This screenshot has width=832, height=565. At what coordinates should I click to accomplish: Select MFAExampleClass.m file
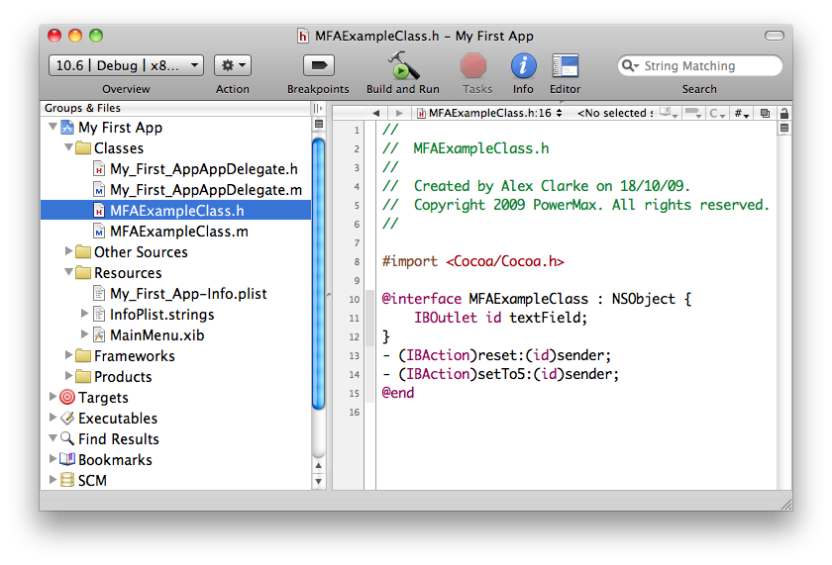[178, 232]
